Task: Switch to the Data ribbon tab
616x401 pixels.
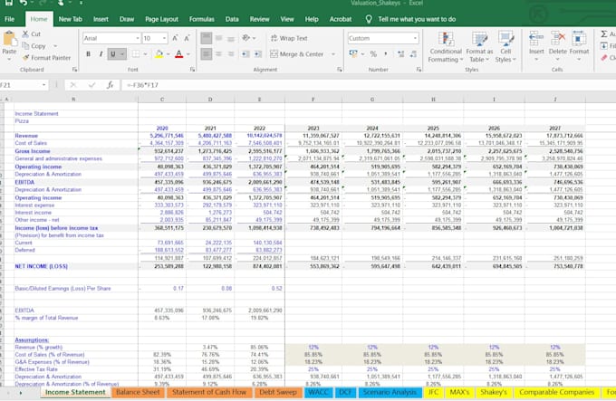Action: [232, 19]
